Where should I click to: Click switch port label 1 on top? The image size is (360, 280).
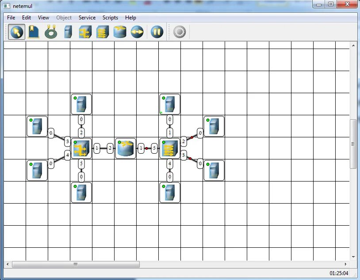click(x=170, y=133)
